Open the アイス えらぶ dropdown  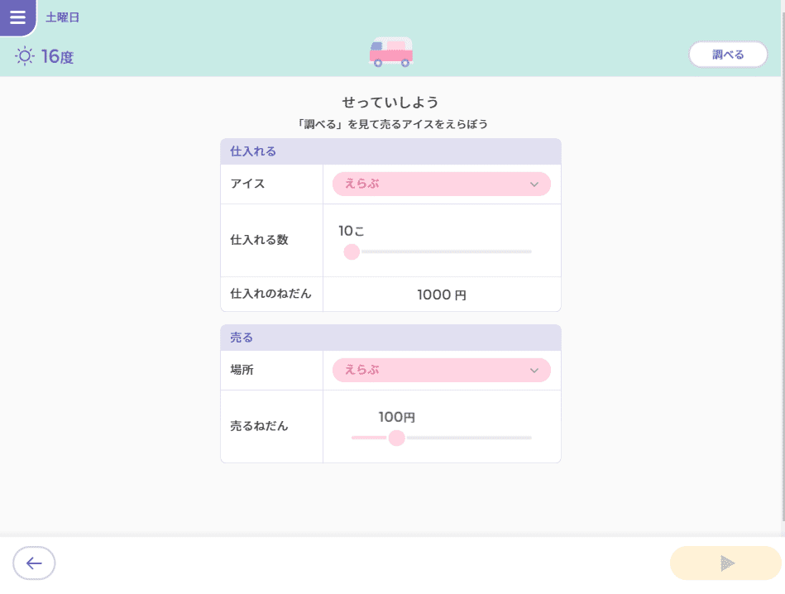click(442, 184)
